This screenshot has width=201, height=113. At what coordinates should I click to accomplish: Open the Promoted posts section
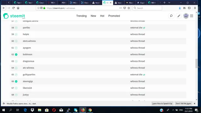pos(114,16)
